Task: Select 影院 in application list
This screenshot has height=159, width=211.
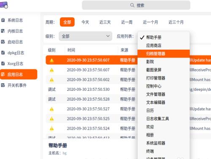Action: pos(164,62)
